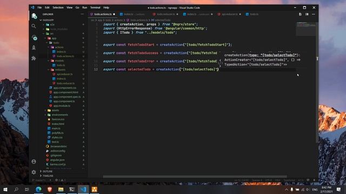The image size is (346, 194).
Task: Switch to todo.actions.ts editor tab
Action: [x=103, y=15]
